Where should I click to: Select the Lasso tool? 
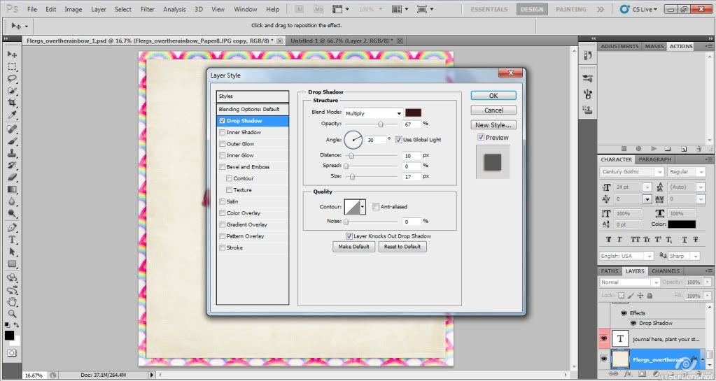(x=12, y=79)
